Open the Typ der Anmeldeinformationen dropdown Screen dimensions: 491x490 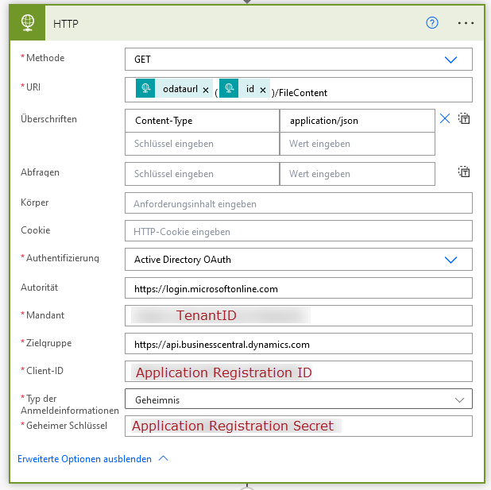[x=299, y=399]
